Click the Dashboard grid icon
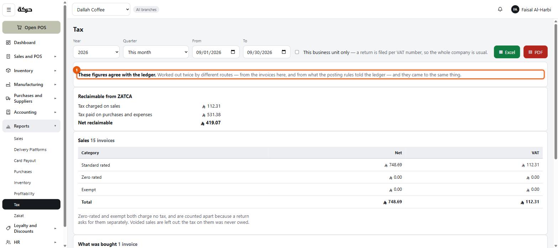This screenshot has height=248, width=558. (x=8, y=43)
